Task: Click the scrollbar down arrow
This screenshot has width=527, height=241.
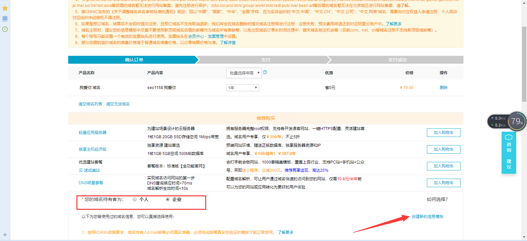Action: coord(524,237)
